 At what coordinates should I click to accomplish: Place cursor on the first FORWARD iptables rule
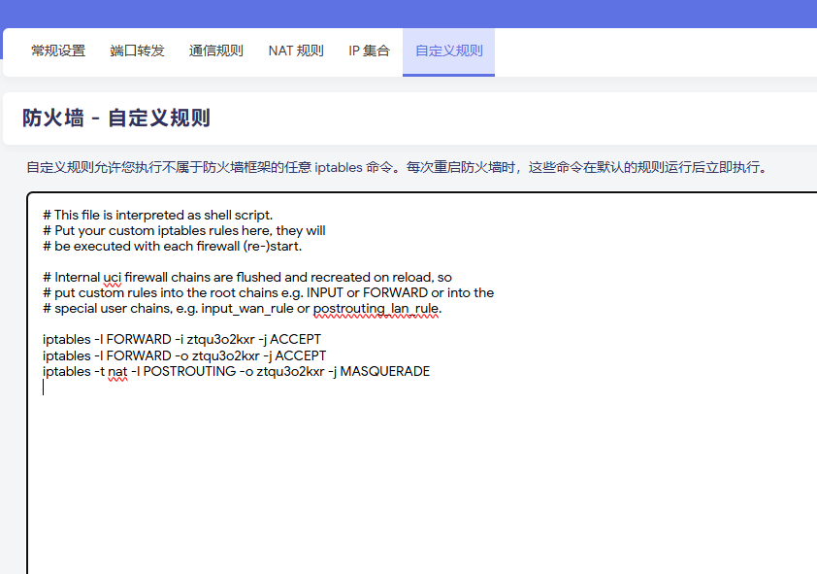pyautogui.click(x=180, y=339)
